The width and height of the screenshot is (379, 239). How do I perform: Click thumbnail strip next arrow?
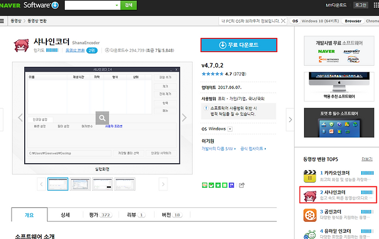click(163, 184)
